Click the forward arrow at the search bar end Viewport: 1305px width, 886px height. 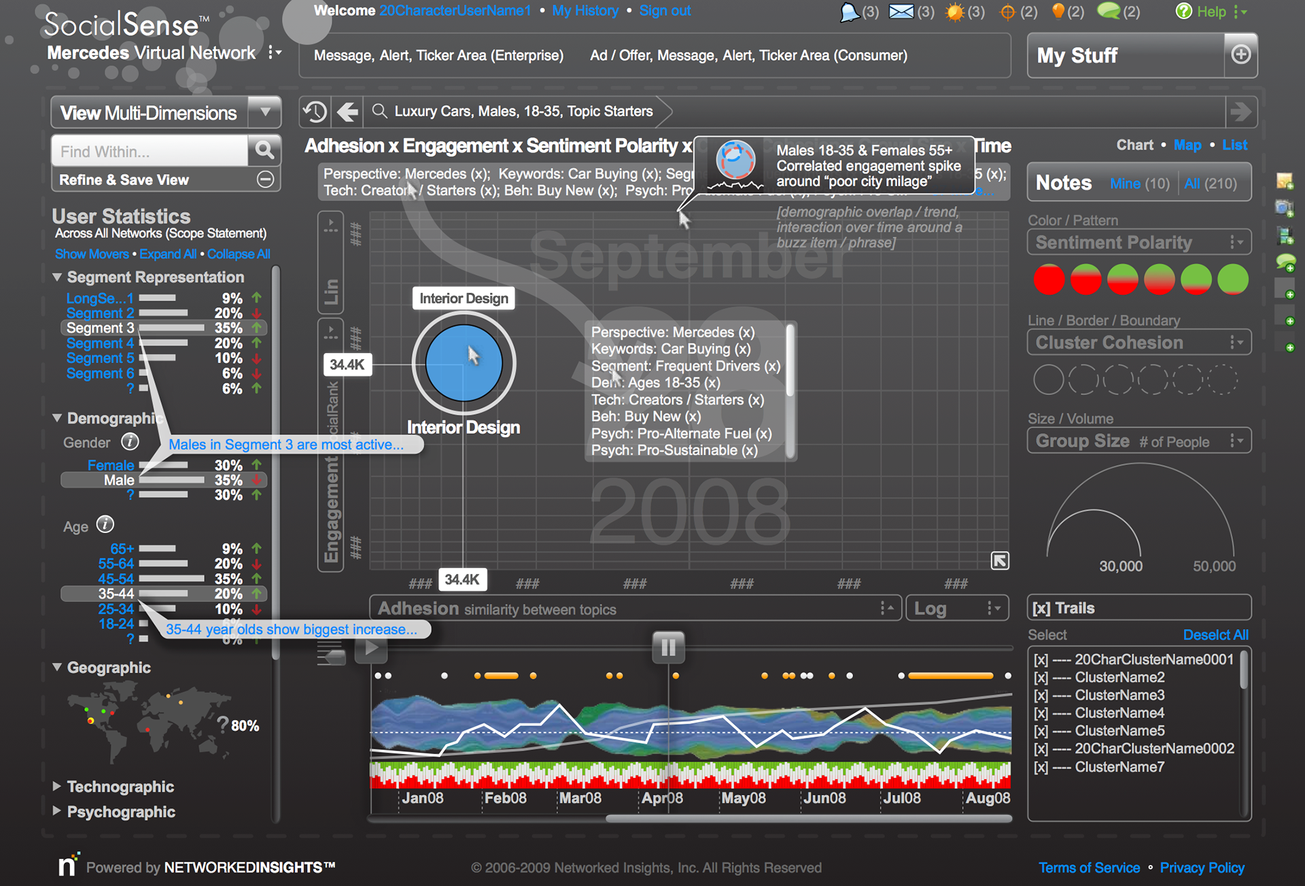pos(1241,112)
